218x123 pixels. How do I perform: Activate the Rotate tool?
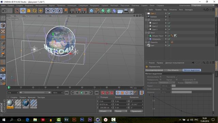[x=35, y=11]
